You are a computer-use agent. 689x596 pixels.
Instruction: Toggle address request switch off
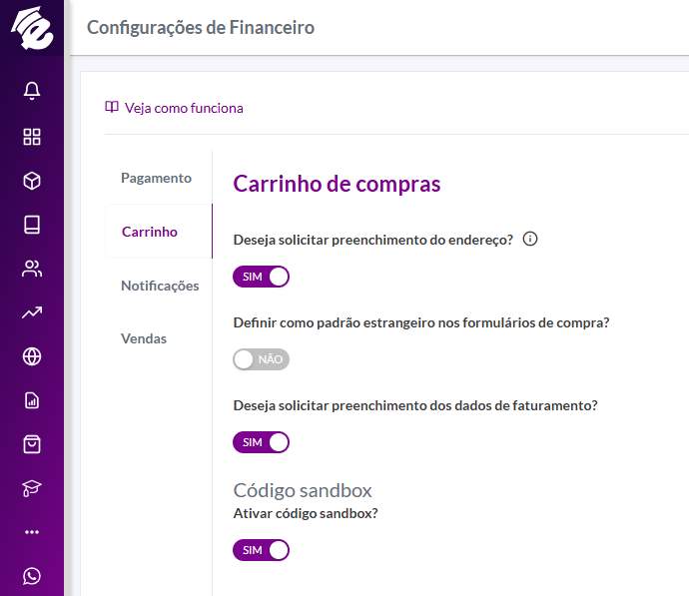click(261, 277)
